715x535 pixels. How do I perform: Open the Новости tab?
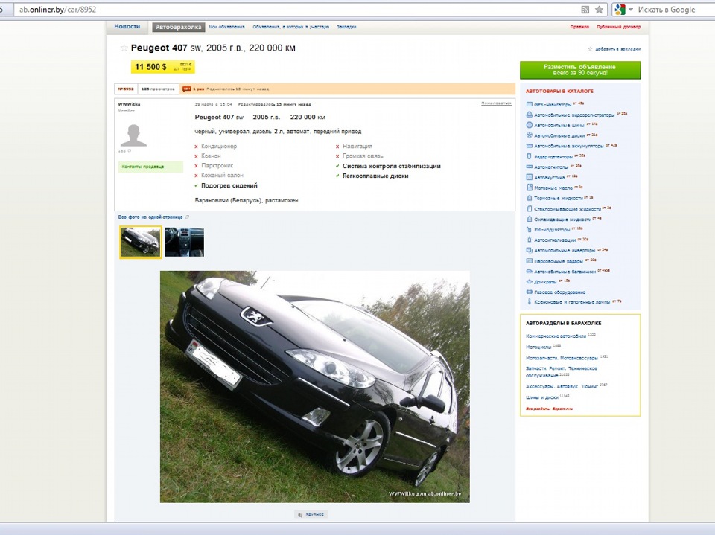(x=127, y=27)
